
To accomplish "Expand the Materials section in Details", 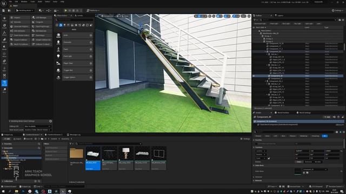I will click(x=254, y=181).
